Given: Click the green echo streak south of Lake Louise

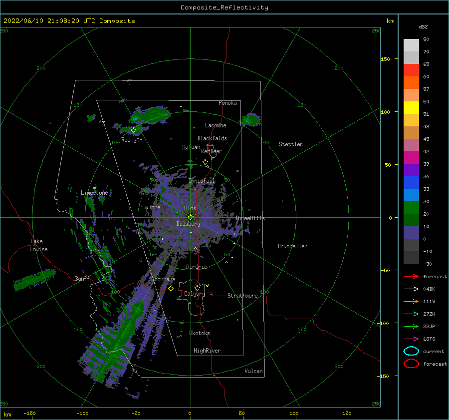Looking at the screenshot, I should pos(34,279).
